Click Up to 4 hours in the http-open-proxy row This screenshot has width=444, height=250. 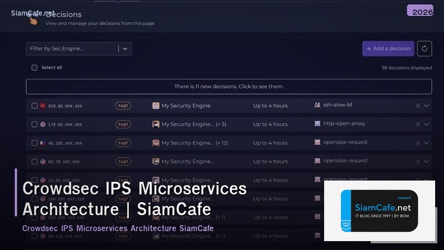(x=270, y=124)
